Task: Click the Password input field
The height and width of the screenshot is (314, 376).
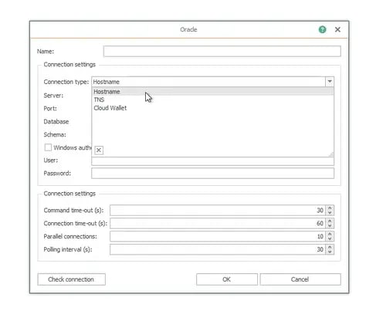Action: click(x=212, y=174)
